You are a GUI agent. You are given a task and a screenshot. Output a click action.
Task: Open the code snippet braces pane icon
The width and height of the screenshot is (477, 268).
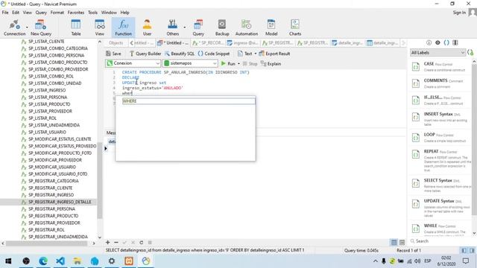(x=446, y=42)
